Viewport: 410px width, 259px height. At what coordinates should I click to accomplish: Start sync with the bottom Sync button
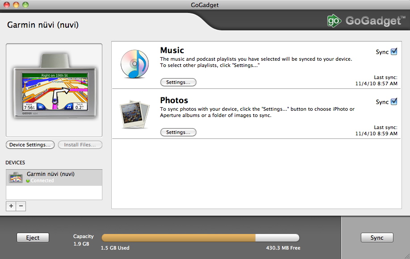(377, 238)
